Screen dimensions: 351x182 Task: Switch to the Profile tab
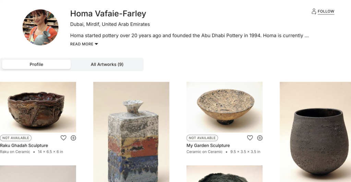point(36,65)
